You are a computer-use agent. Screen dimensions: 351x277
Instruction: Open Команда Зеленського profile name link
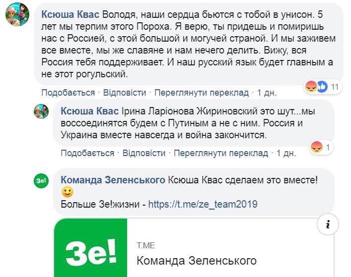113,180
